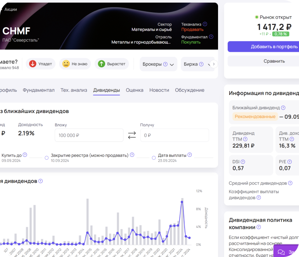Click the 1 417,2 ₽ price value
This screenshot has height=257, width=299.
(274, 27)
